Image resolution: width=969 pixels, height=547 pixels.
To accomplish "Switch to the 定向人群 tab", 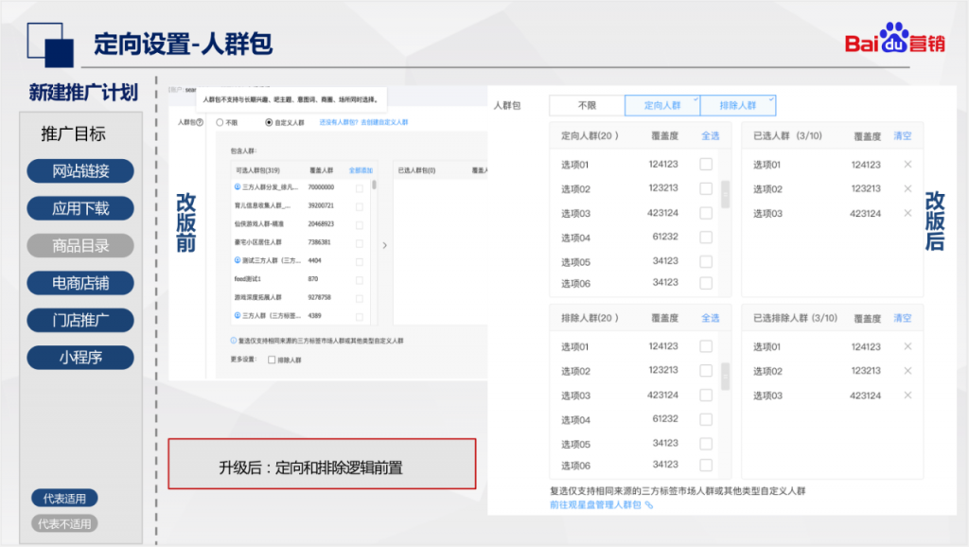I will [x=662, y=106].
